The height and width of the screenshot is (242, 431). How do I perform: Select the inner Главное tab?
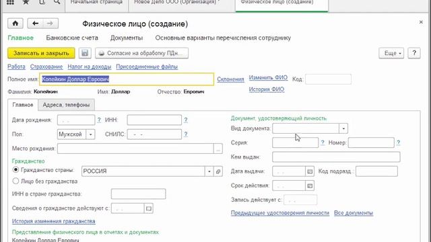coord(23,105)
